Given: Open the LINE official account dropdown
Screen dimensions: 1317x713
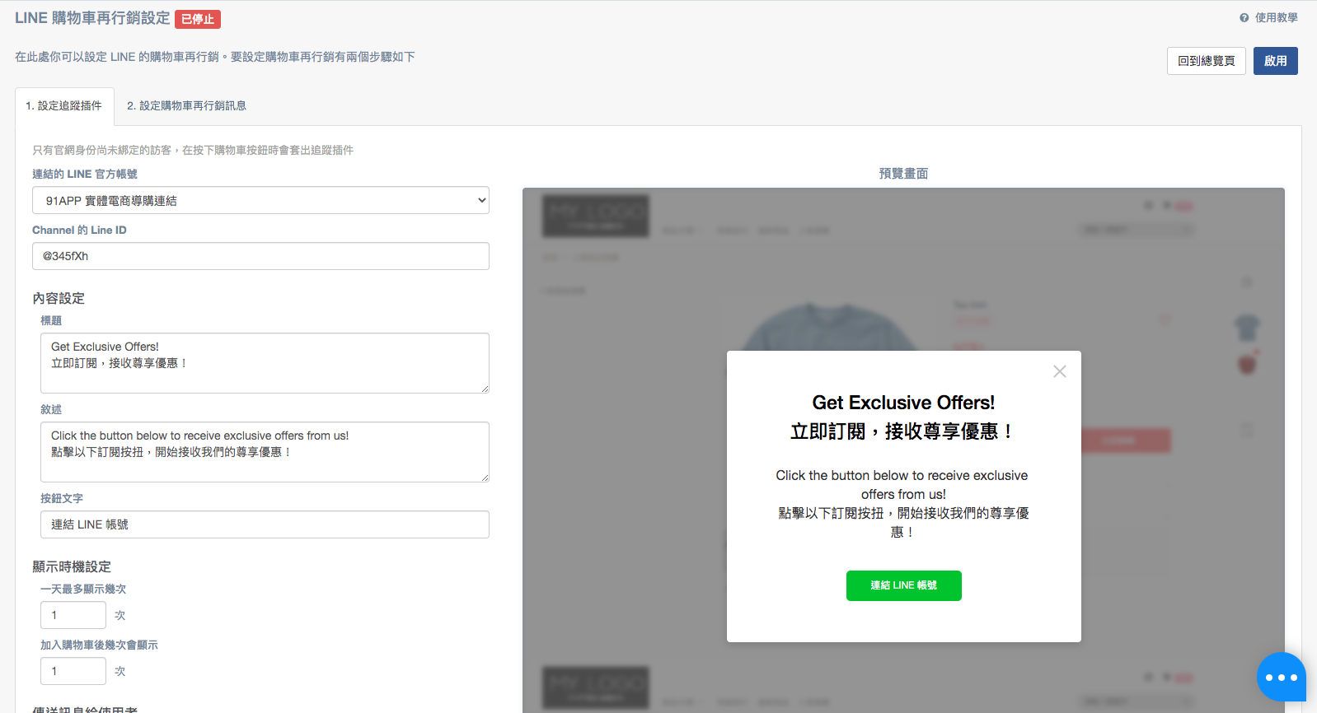Looking at the screenshot, I should click(x=260, y=200).
